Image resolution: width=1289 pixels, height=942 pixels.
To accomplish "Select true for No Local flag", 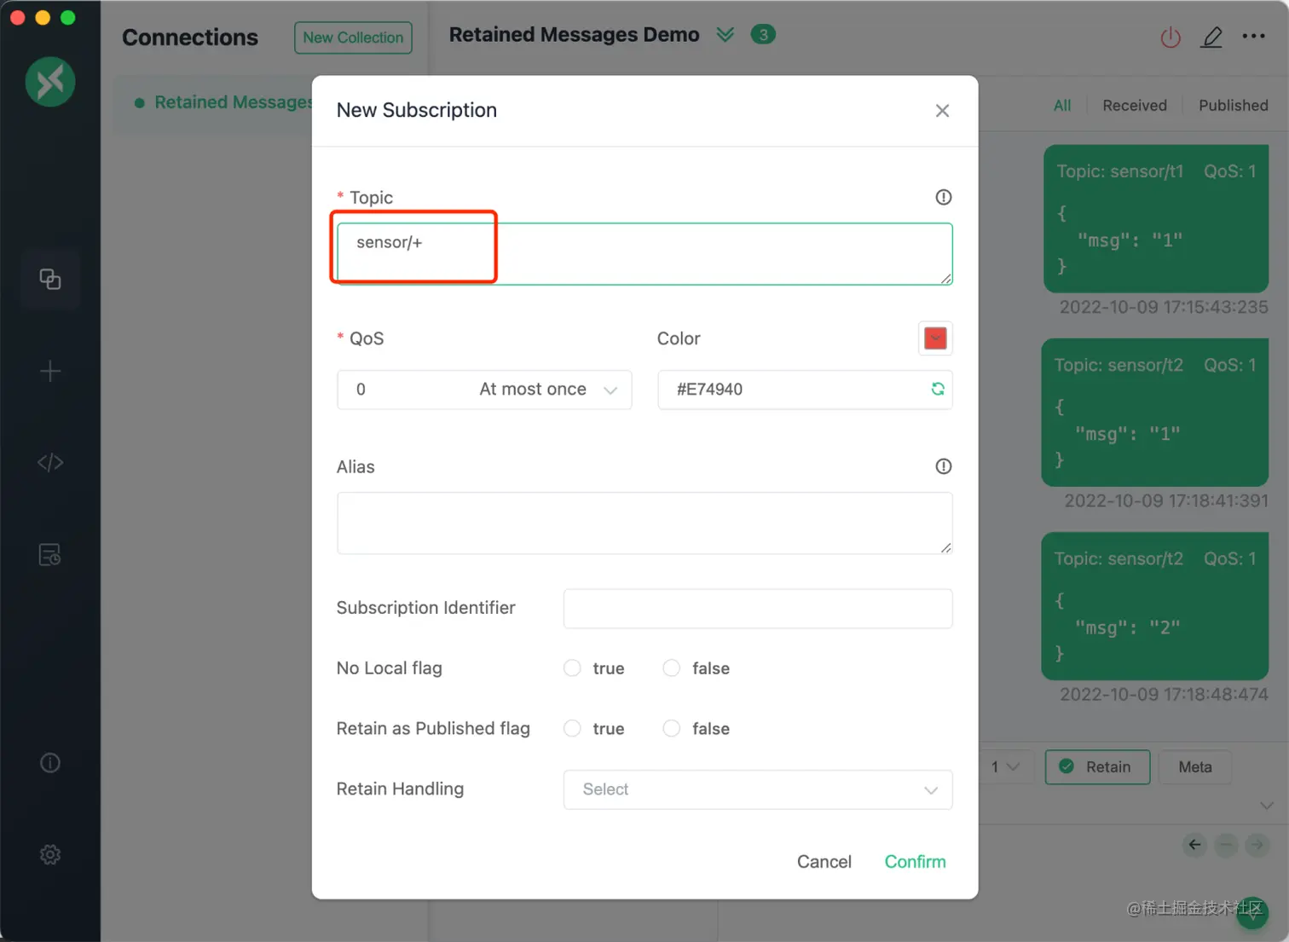I will 572,667.
